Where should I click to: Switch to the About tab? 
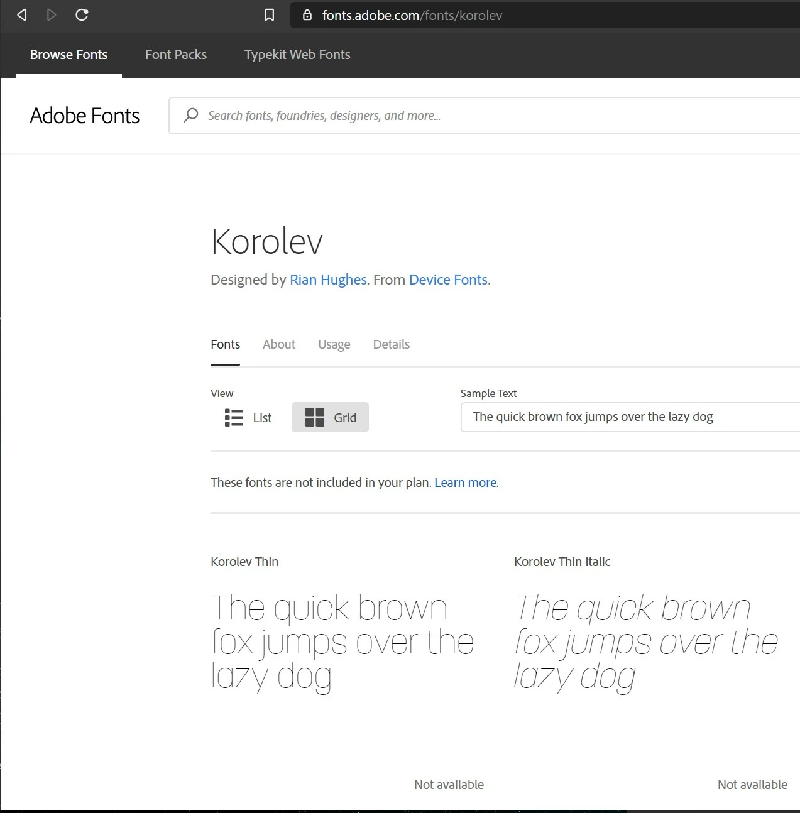[279, 344]
